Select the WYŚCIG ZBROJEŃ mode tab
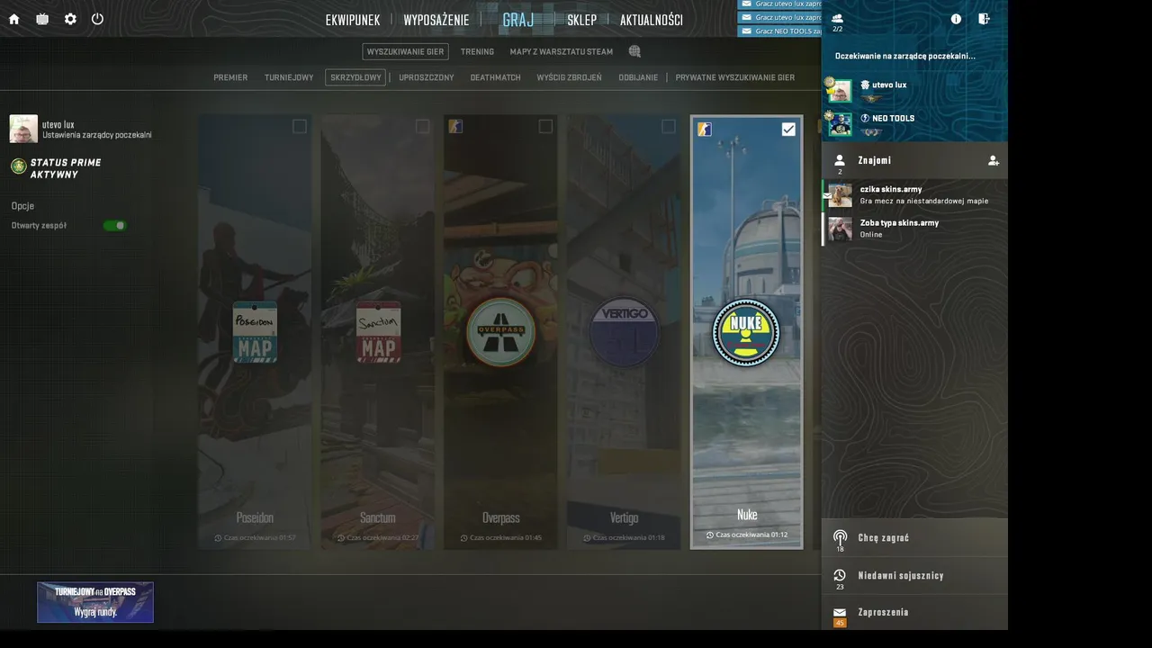This screenshot has width=1152, height=648. click(570, 77)
